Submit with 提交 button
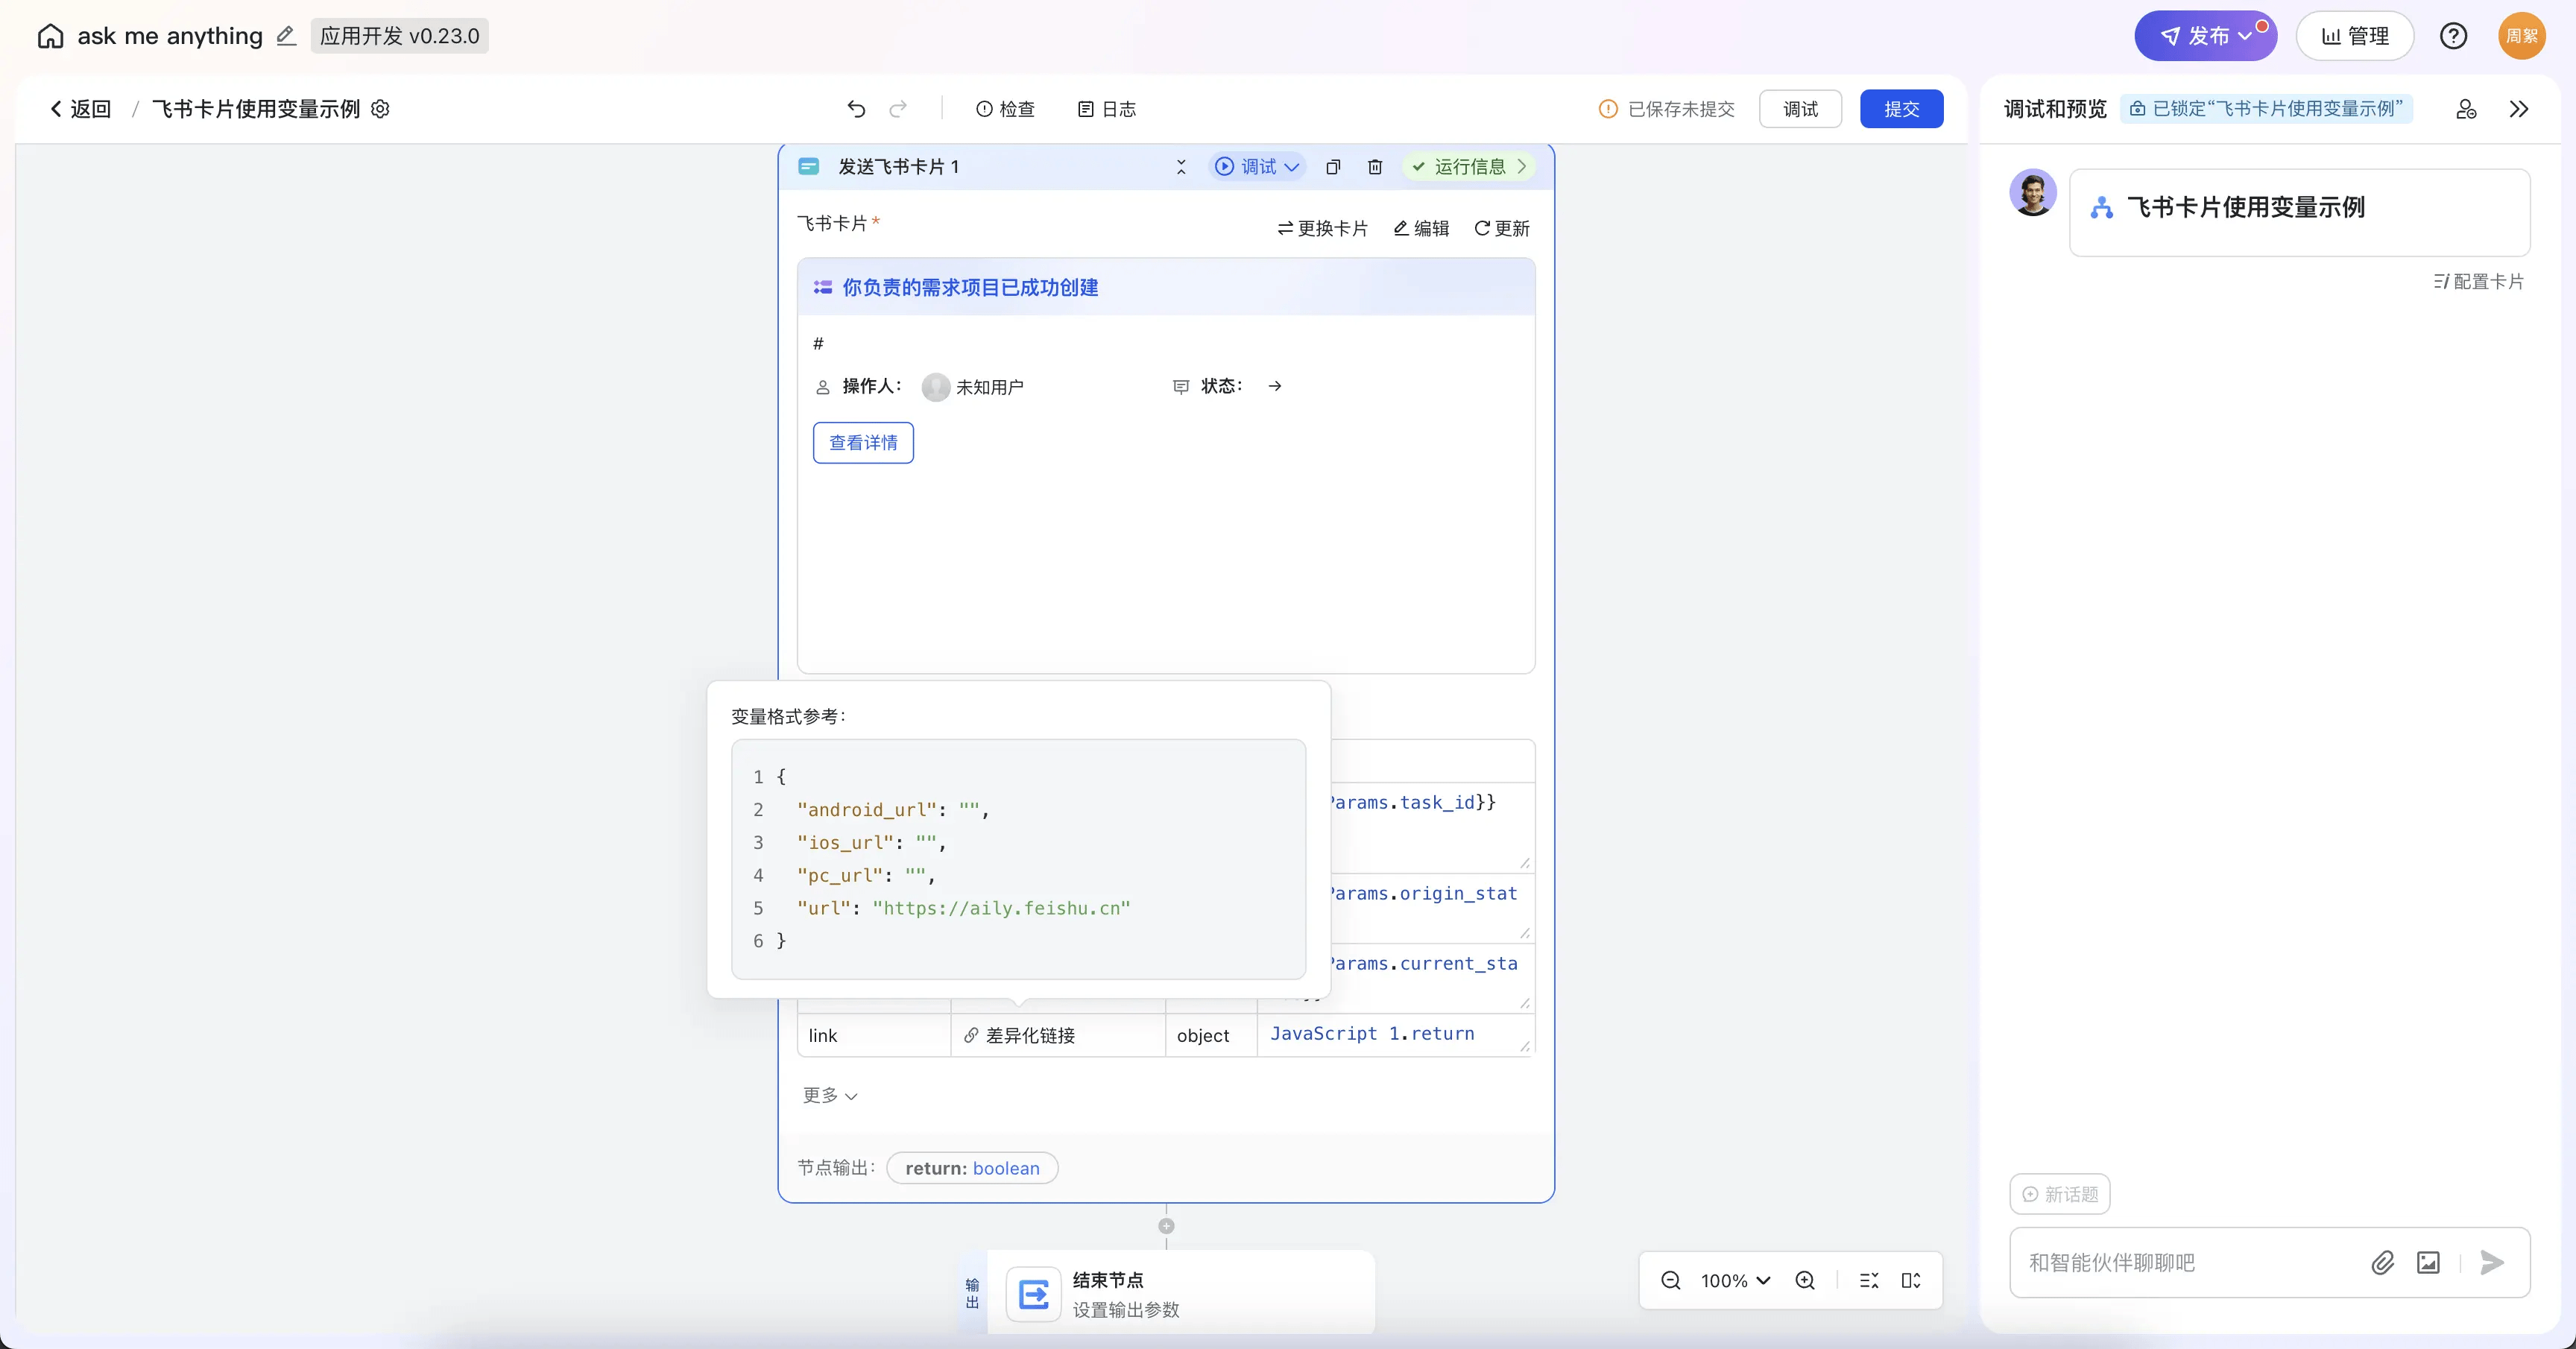The height and width of the screenshot is (1349, 2576). [x=1901, y=109]
